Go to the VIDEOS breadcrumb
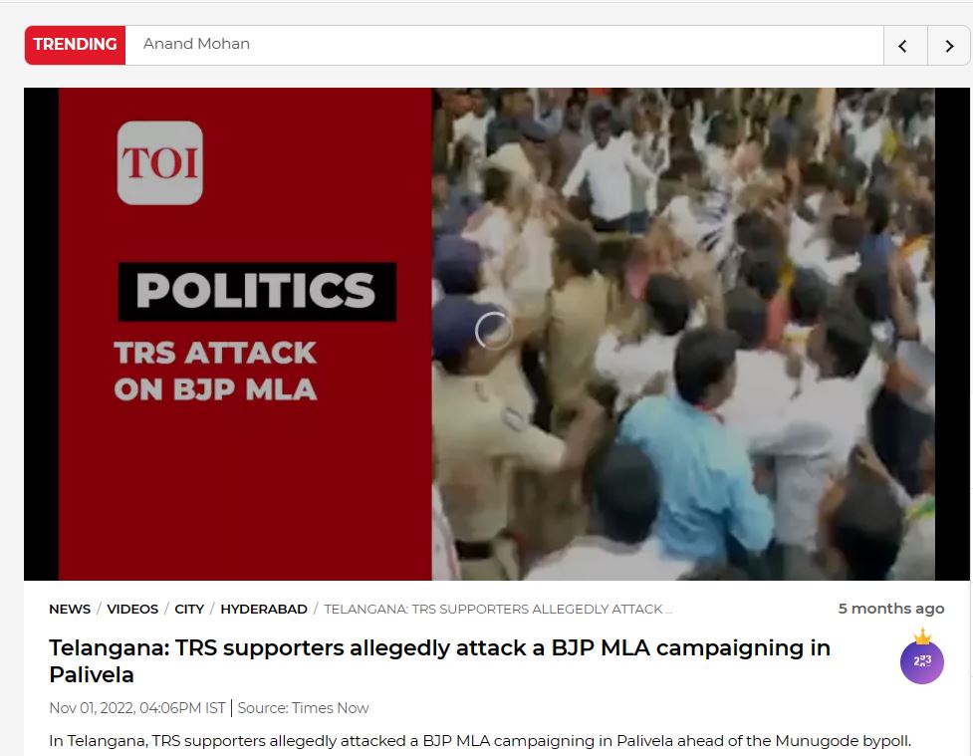The image size is (973, 756). tap(132, 609)
